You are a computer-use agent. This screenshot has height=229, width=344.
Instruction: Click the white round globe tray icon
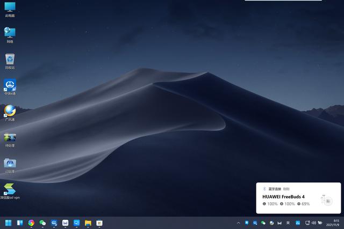[271, 223]
